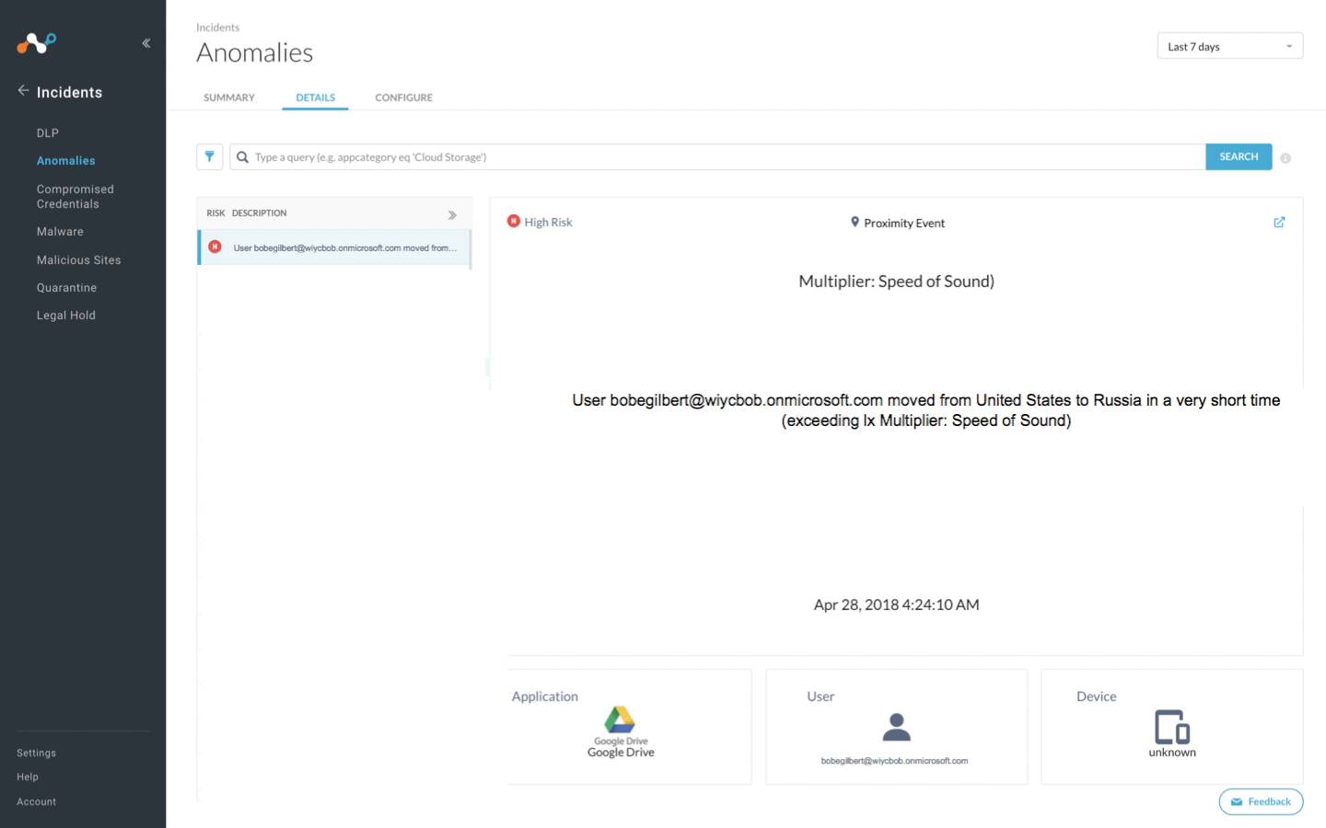Viewport: 1326px width, 828px height.
Task: Open Settings from the sidebar
Action: point(36,753)
